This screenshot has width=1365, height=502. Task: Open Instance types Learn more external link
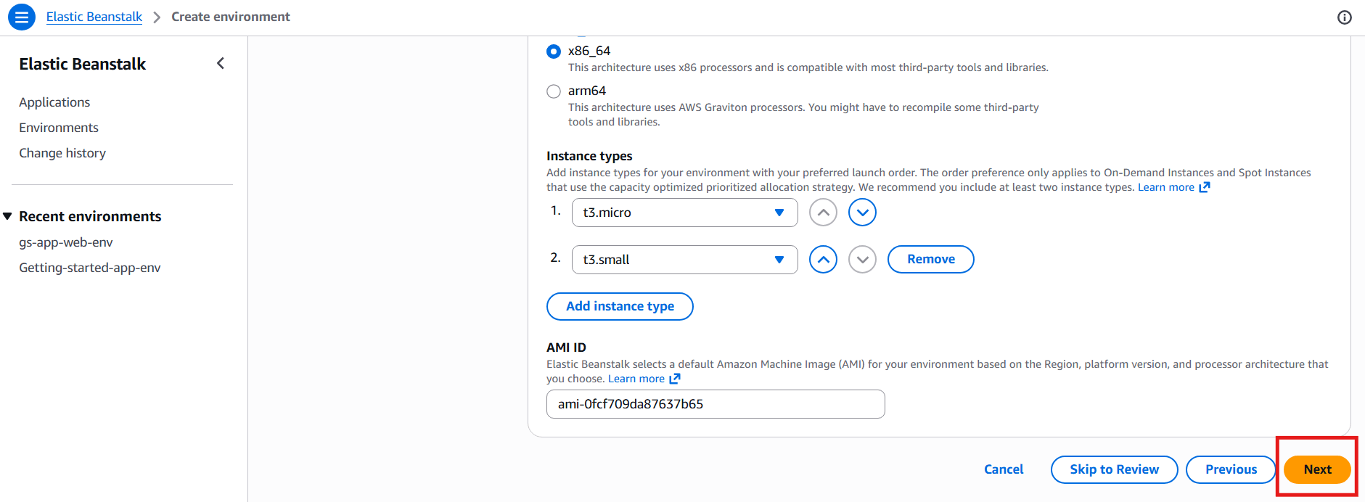coord(1173,187)
